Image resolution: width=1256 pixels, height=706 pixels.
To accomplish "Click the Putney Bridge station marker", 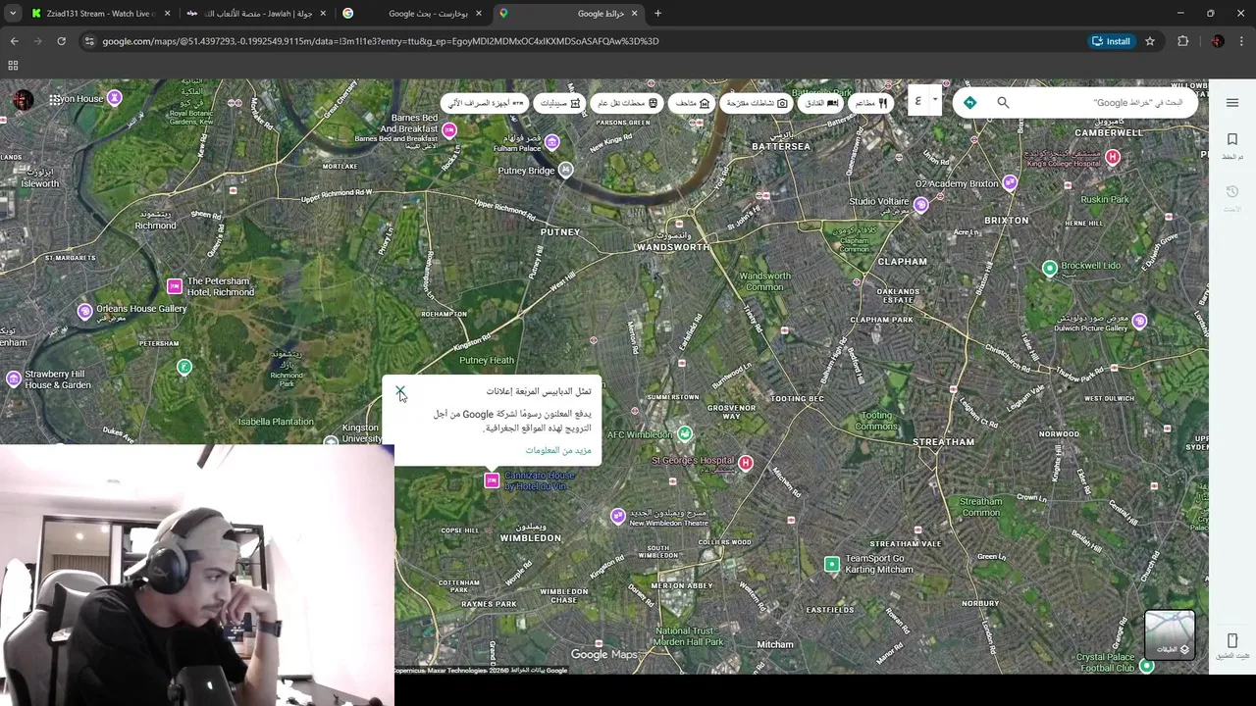I will [565, 171].
